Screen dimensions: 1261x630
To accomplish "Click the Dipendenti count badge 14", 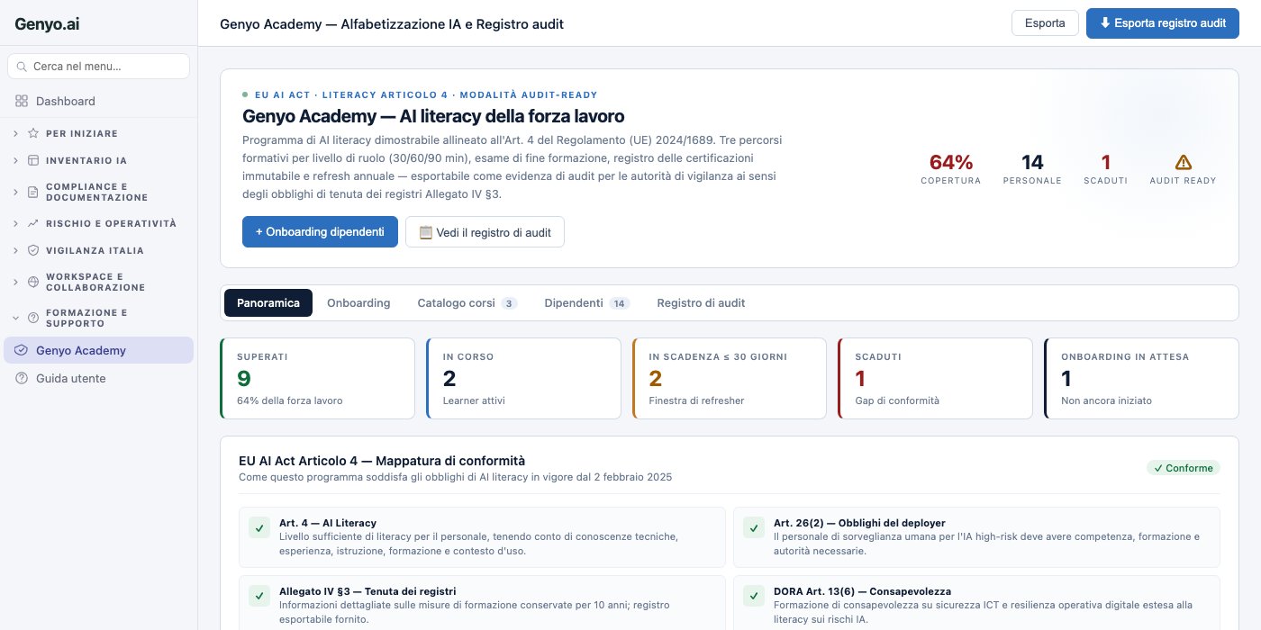I will click(x=619, y=303).
